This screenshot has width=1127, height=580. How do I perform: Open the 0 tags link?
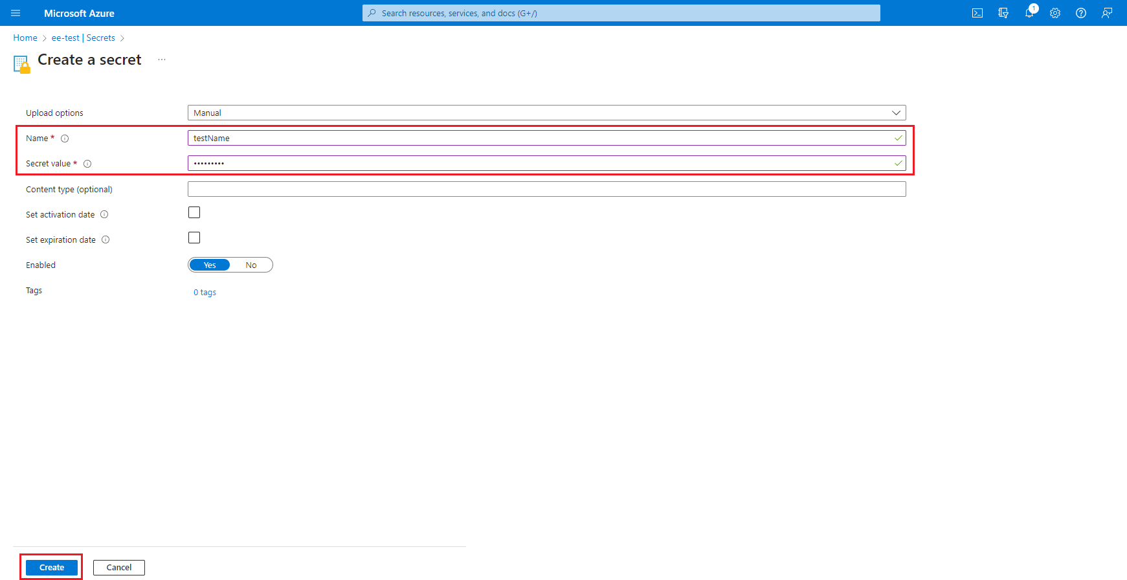coord(205,292)
